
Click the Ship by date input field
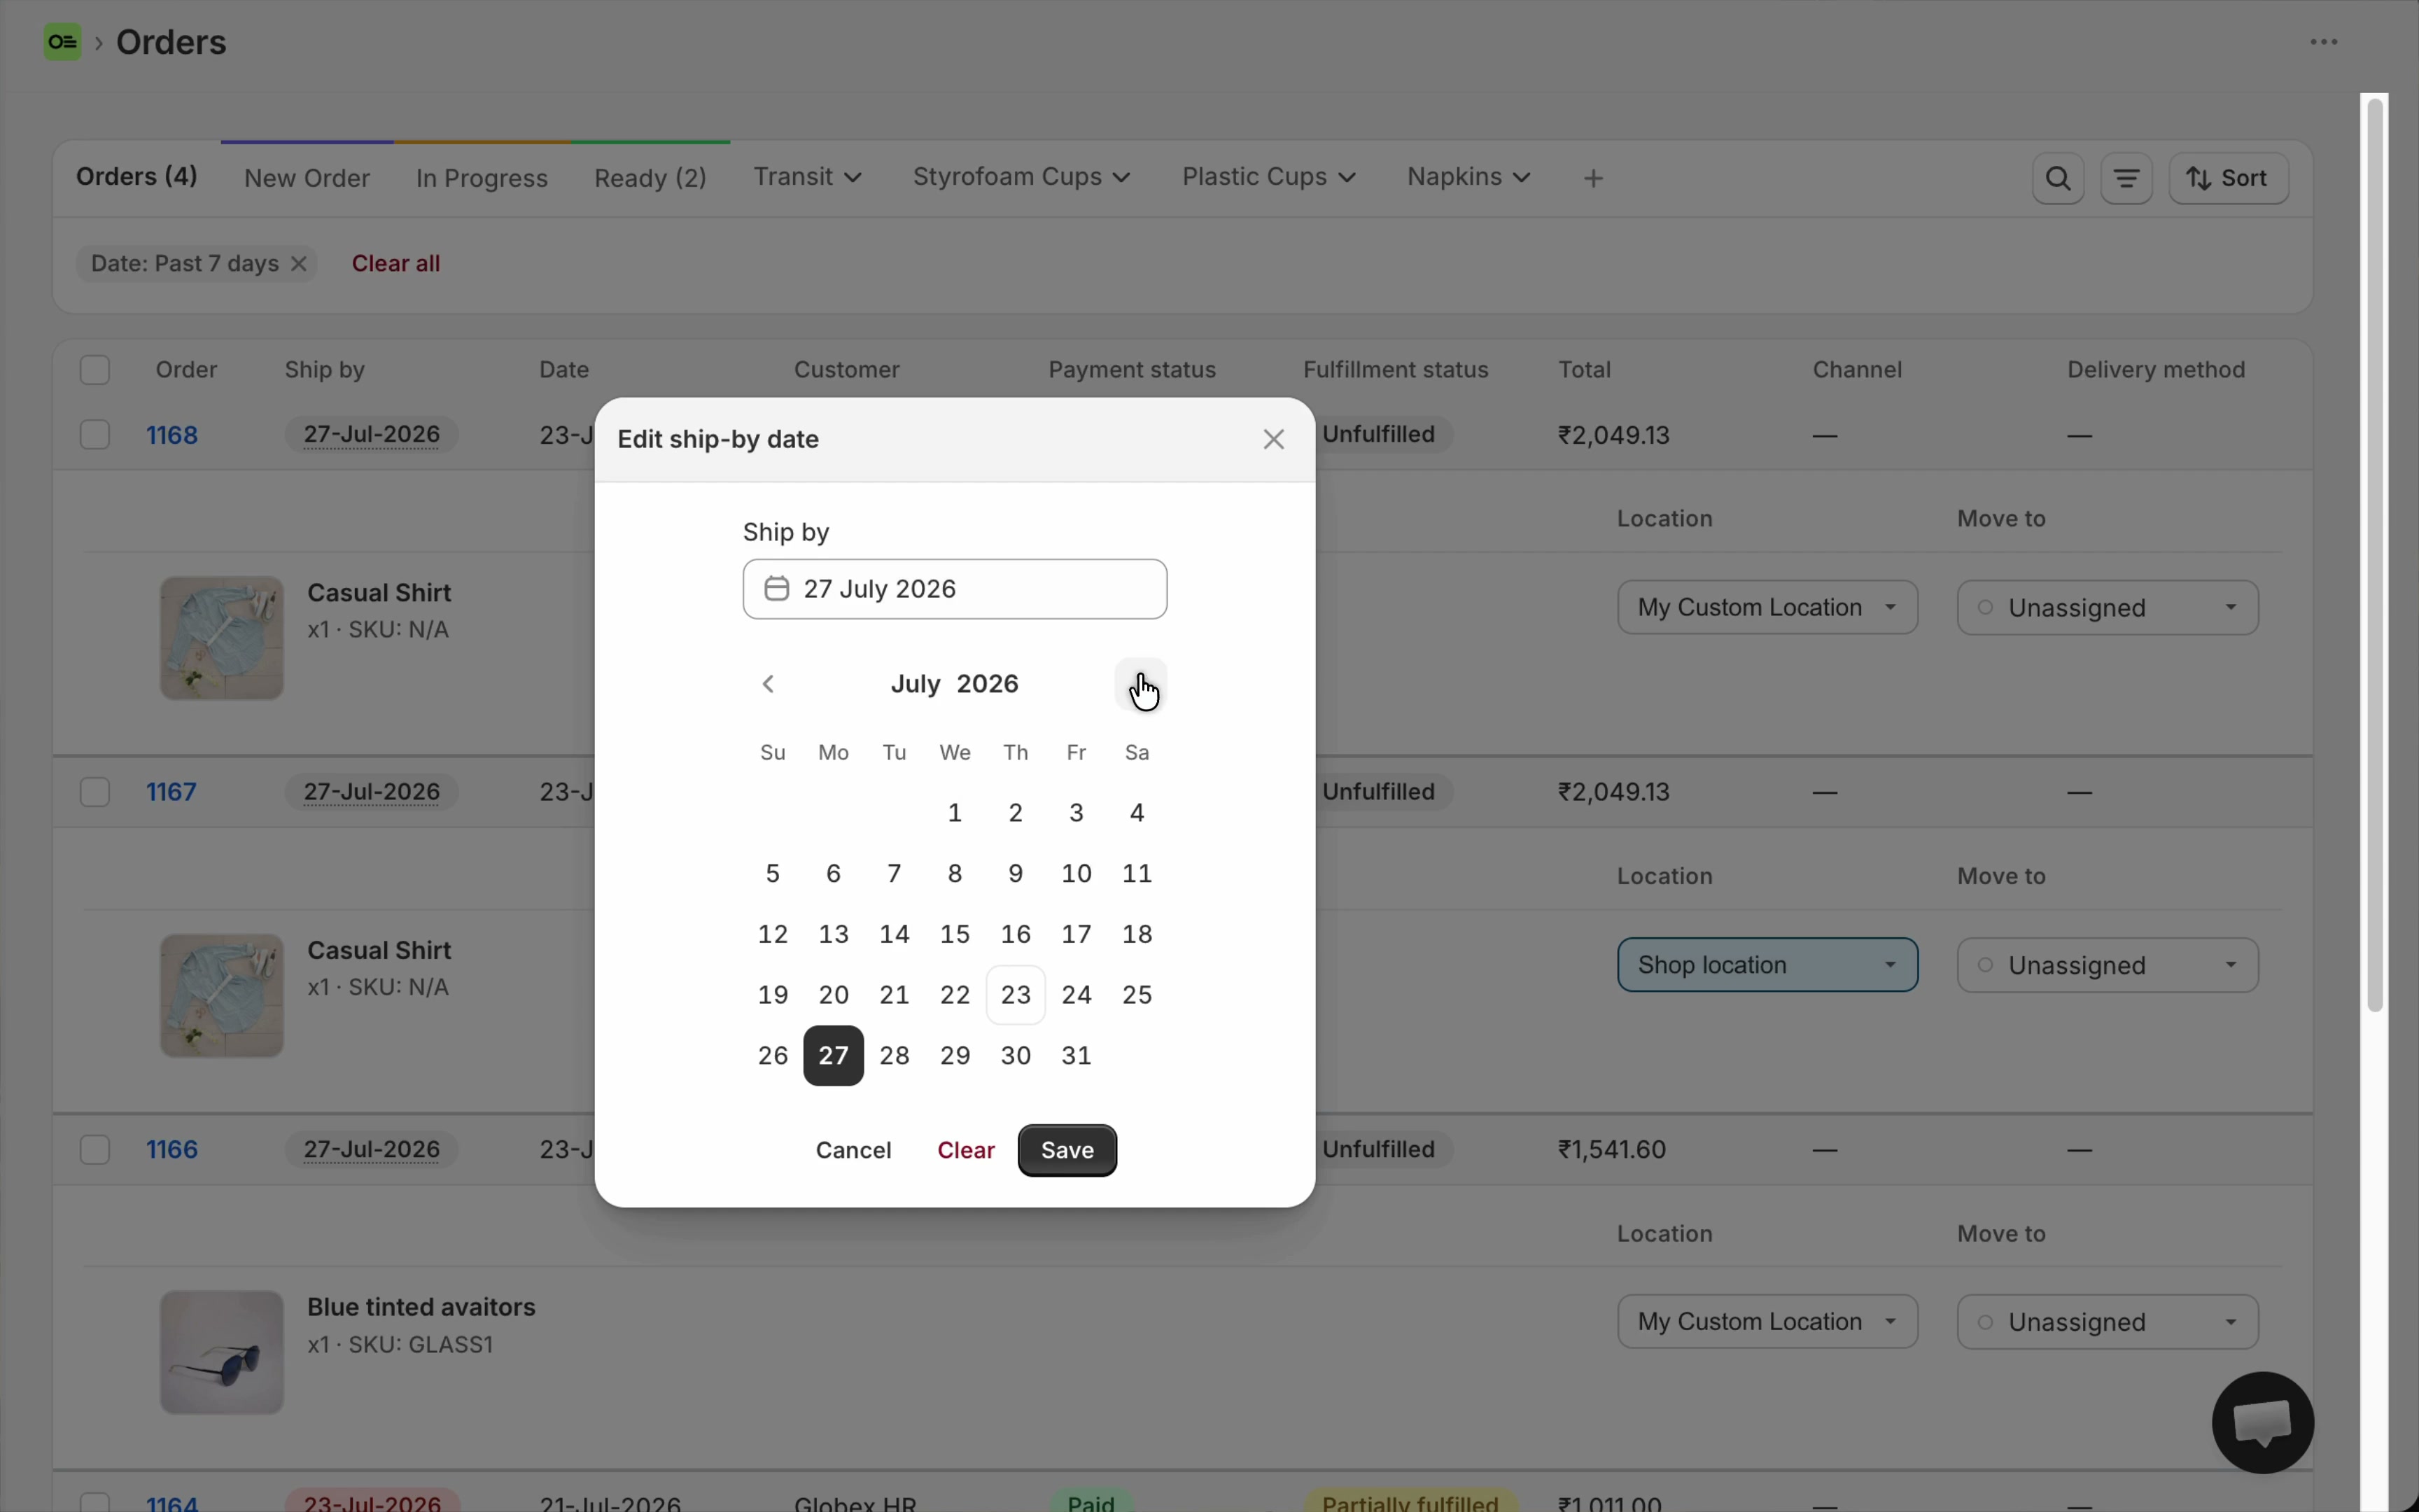955,589
